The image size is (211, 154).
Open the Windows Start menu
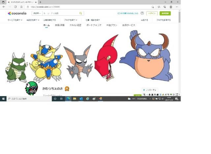click(3, 99)
